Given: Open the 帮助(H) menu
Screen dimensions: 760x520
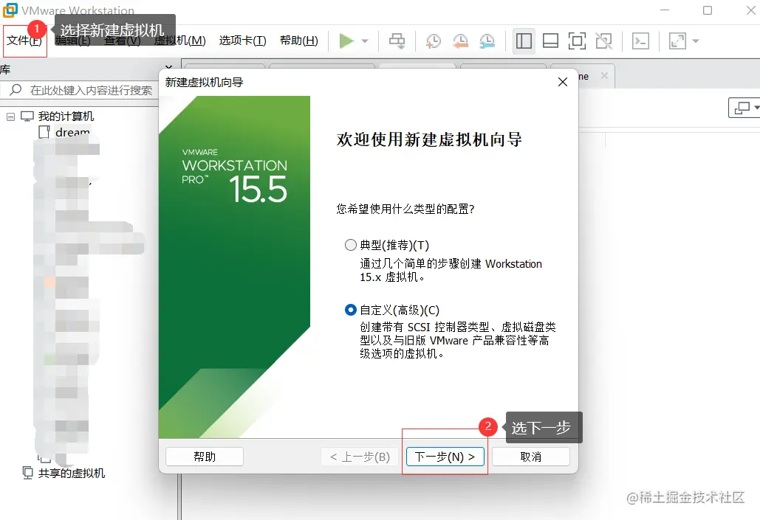Looking at the screenshot, I should (x=299, y=41).
